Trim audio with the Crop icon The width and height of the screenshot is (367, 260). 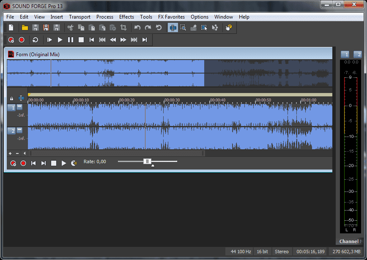tap(123, 27)
